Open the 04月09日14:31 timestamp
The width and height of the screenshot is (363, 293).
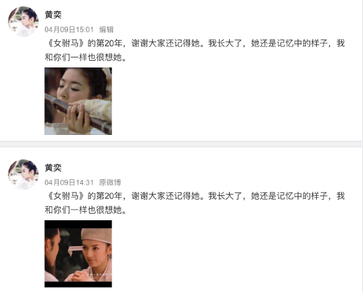click(x=69, y=183)
